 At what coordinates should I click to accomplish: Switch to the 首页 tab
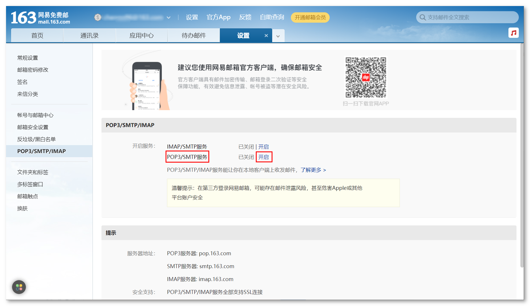pyautogui.click(x=37, y=36)
